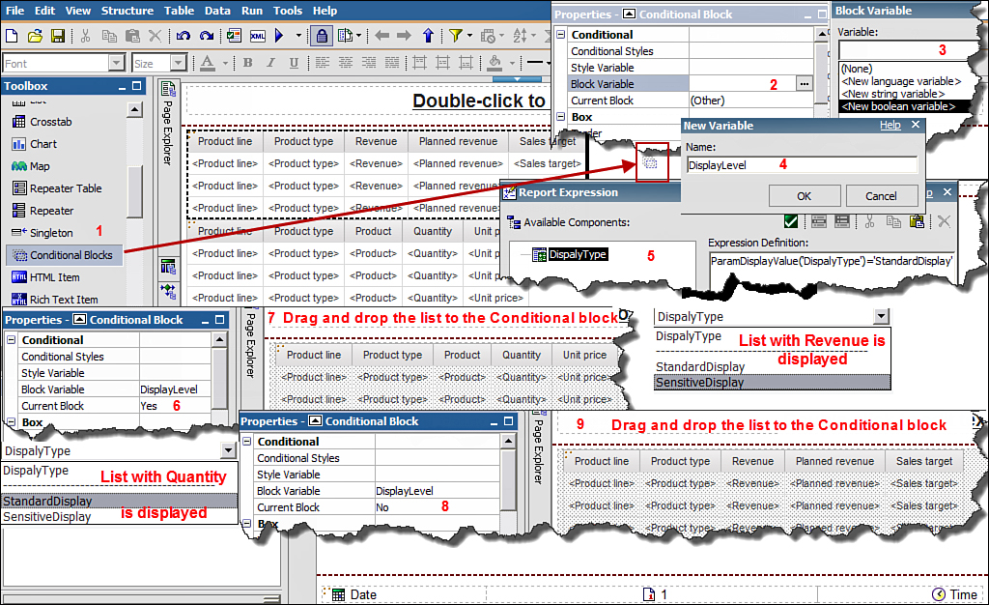The height and width of the screenshot is (605, 989).
Task: Justify text in formatting toolbar
Action: click(392, 63)
